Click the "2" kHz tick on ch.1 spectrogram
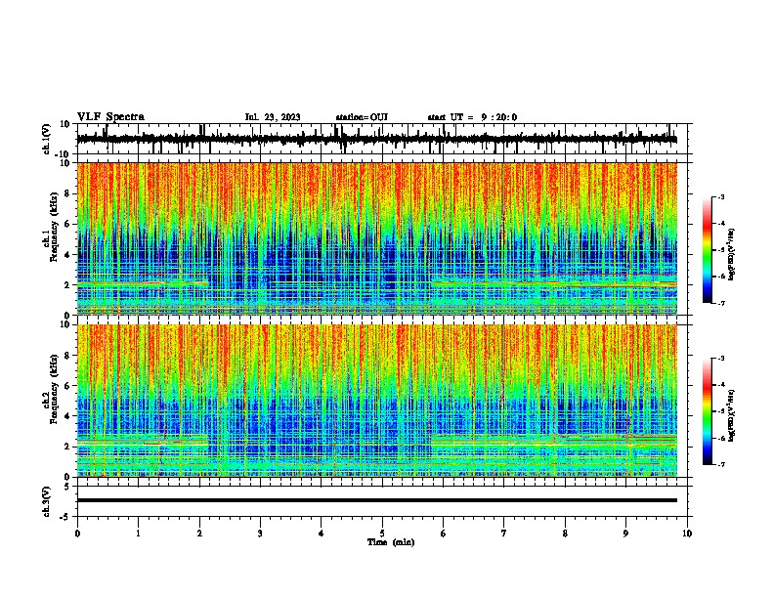This screenshot has height=598, width=774. tap(67, 284)
